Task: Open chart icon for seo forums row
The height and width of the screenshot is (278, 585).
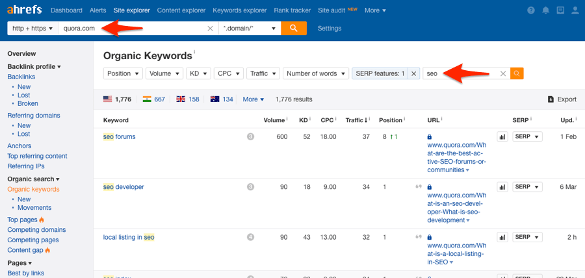Action: [502, 137]
